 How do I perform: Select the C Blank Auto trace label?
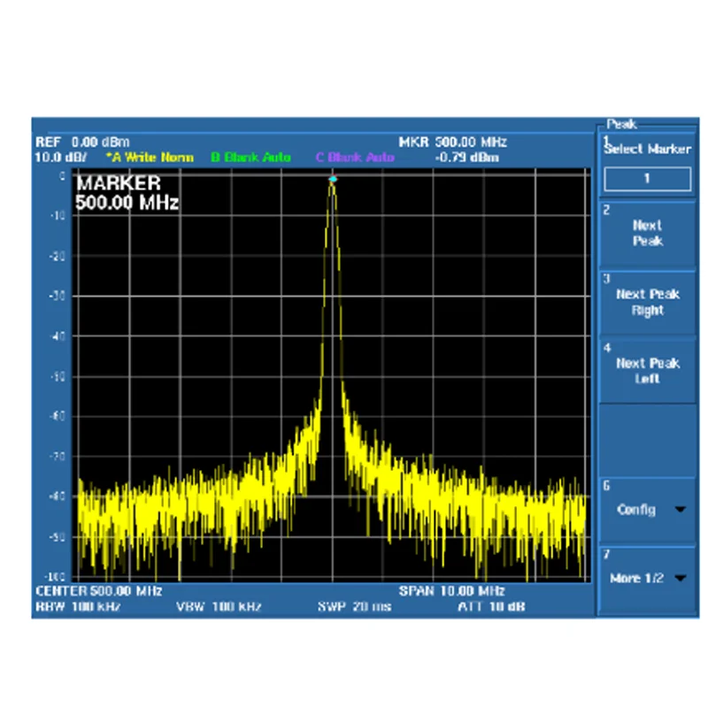(x=356, y=158)
